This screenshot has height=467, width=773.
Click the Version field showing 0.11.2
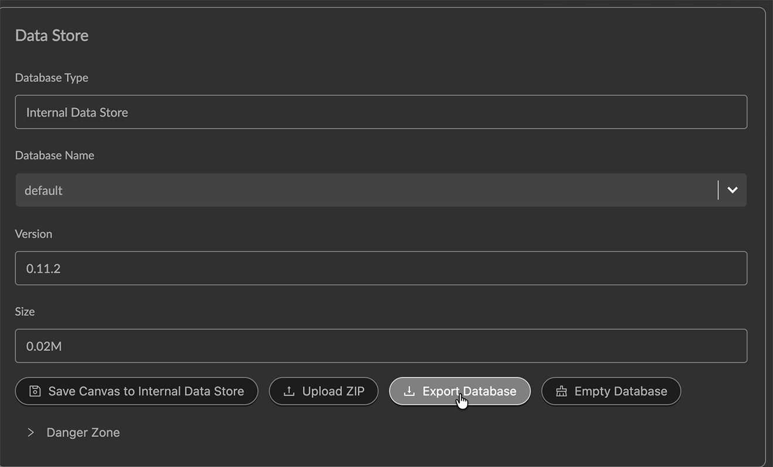381,268
